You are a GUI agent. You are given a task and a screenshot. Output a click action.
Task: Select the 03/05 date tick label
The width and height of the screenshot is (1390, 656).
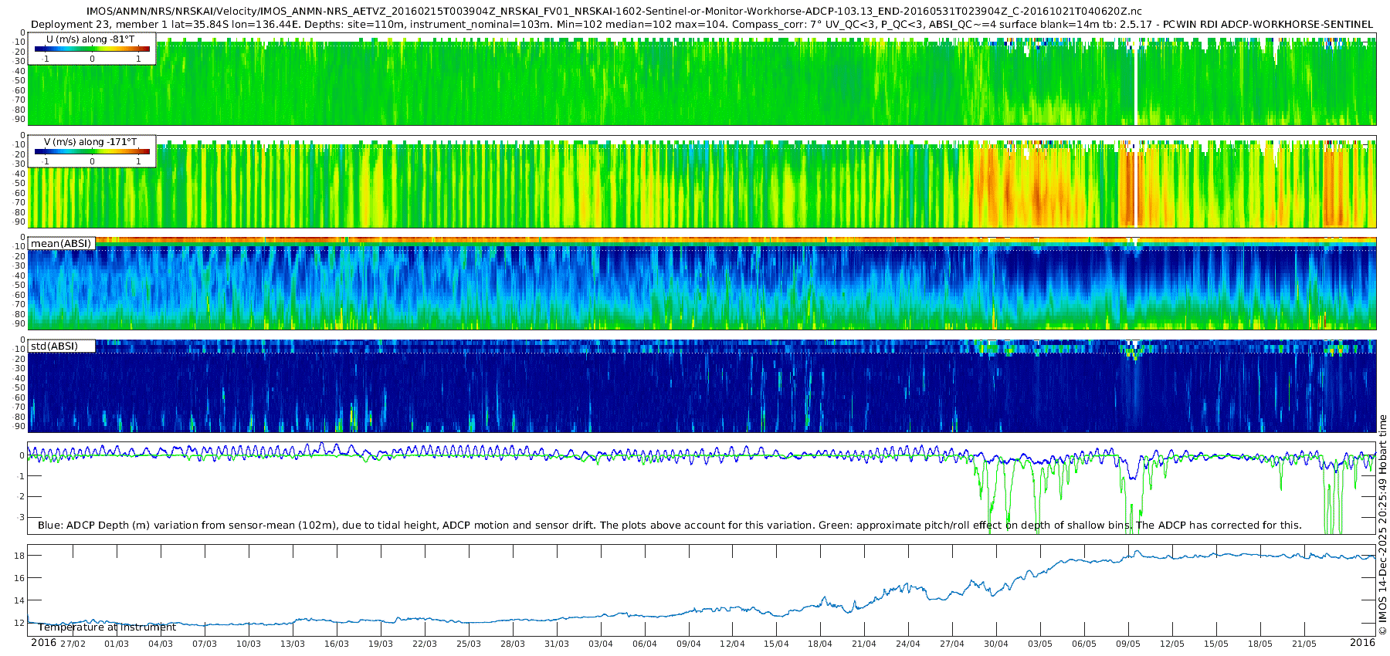[x=1040, y=644]
